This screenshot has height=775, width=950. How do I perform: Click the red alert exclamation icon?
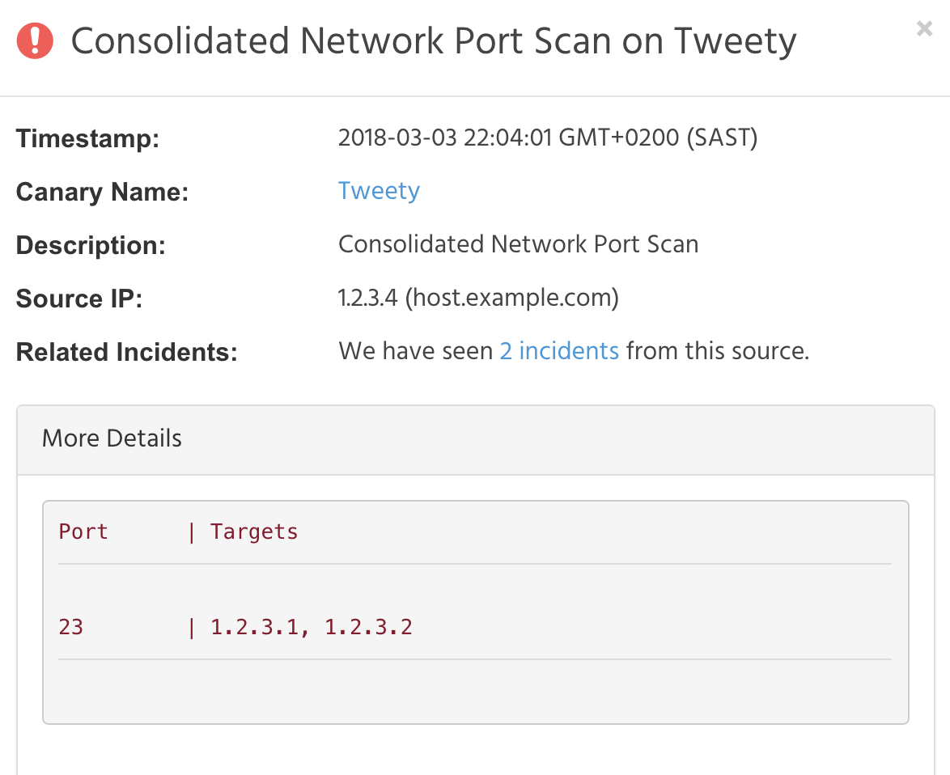35,40
